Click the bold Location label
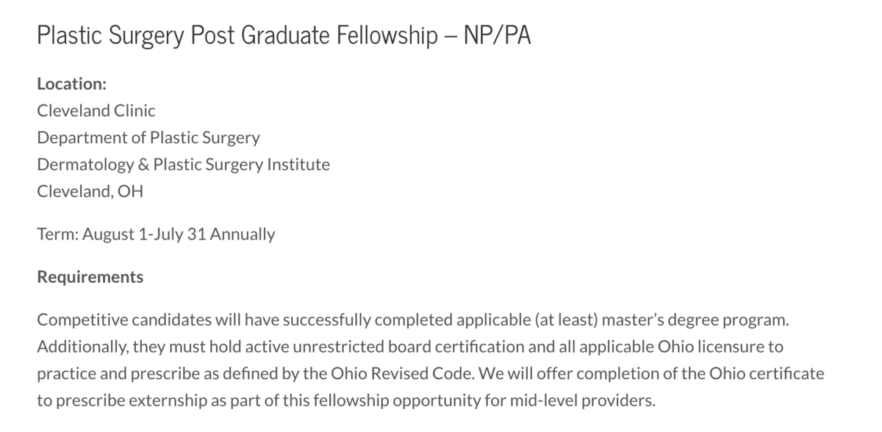 click(x=72, y=84)
